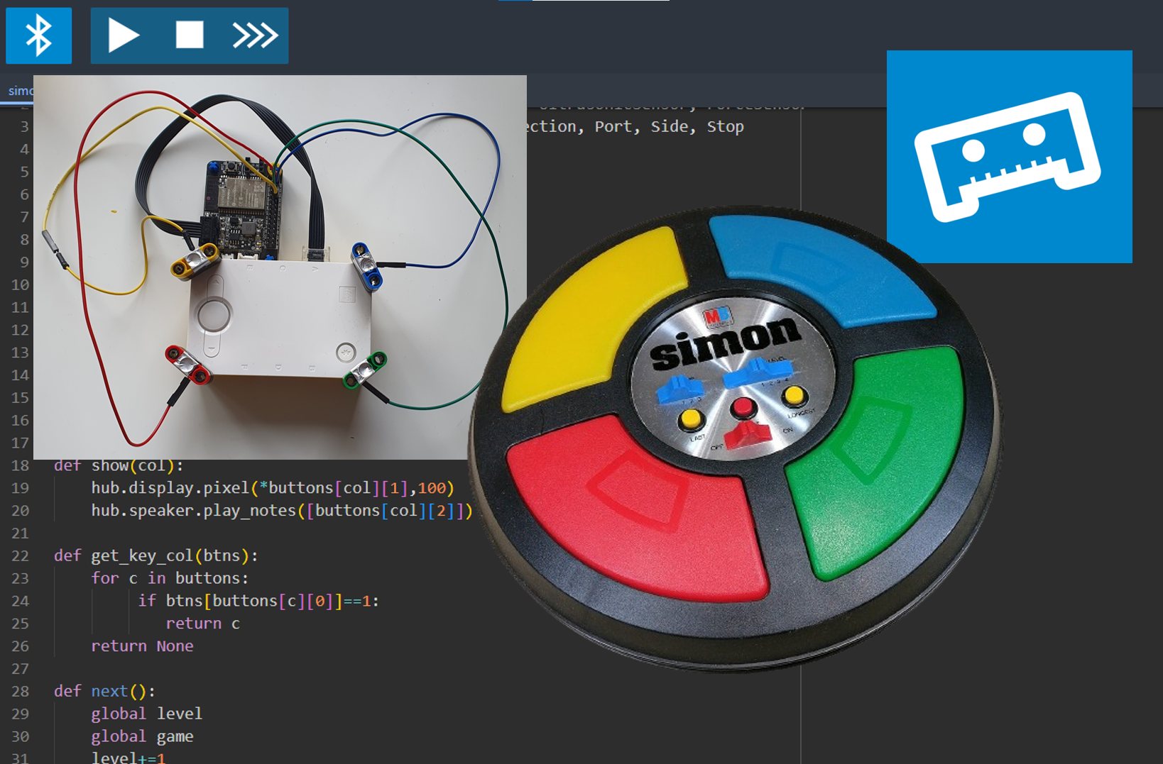The height and width of the screenshot is (764, 1163).
Task: Open the wired hub photo
Action: pos(280,267)
